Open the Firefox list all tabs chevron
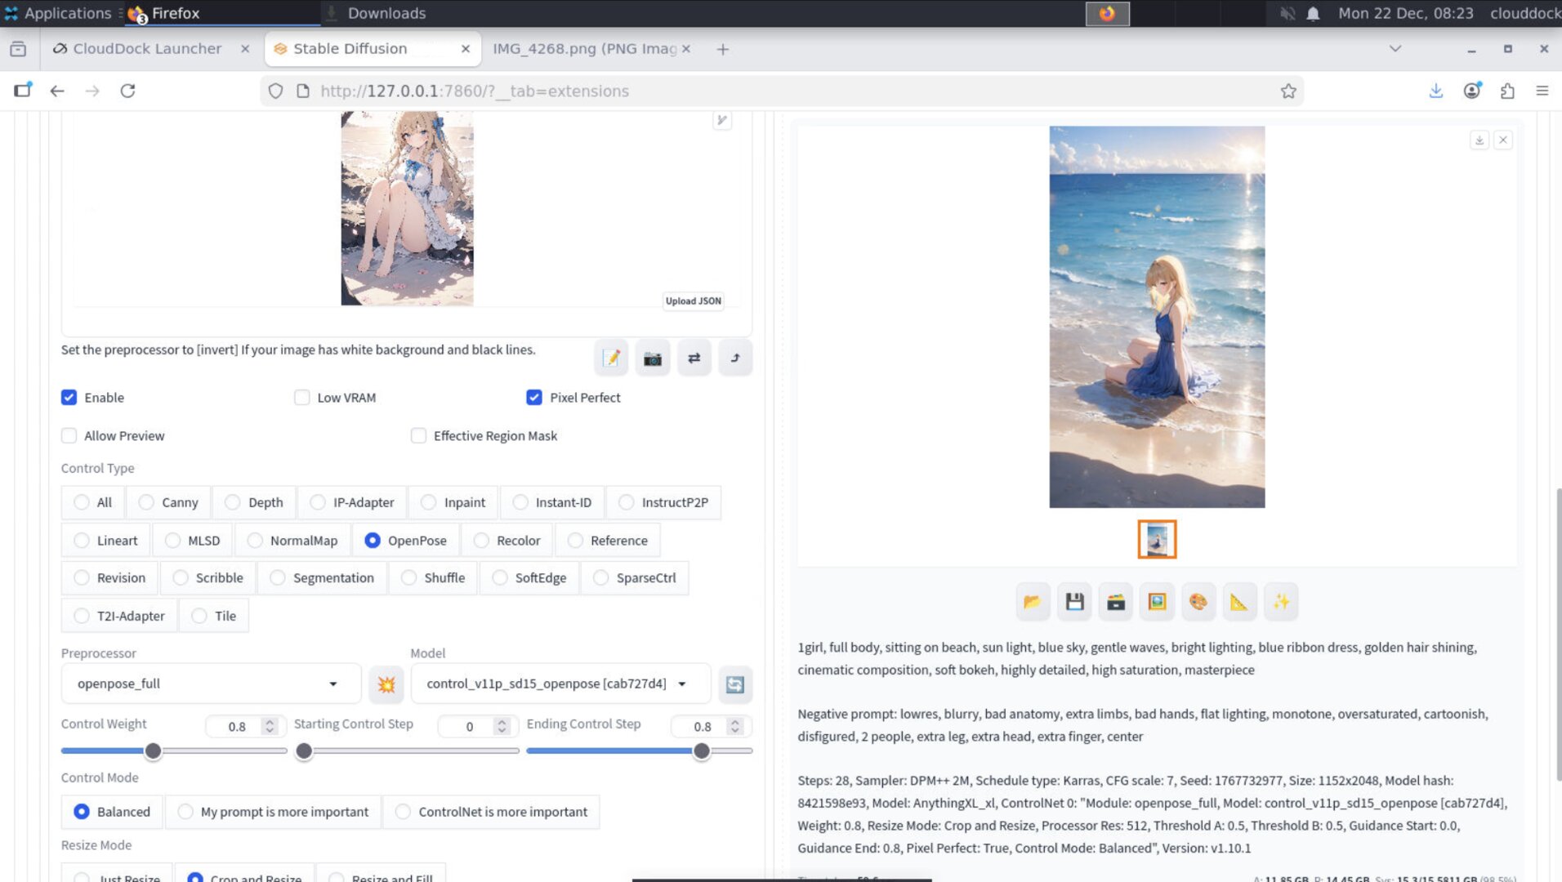1562x882 pixels. [x=1395, y=49]
